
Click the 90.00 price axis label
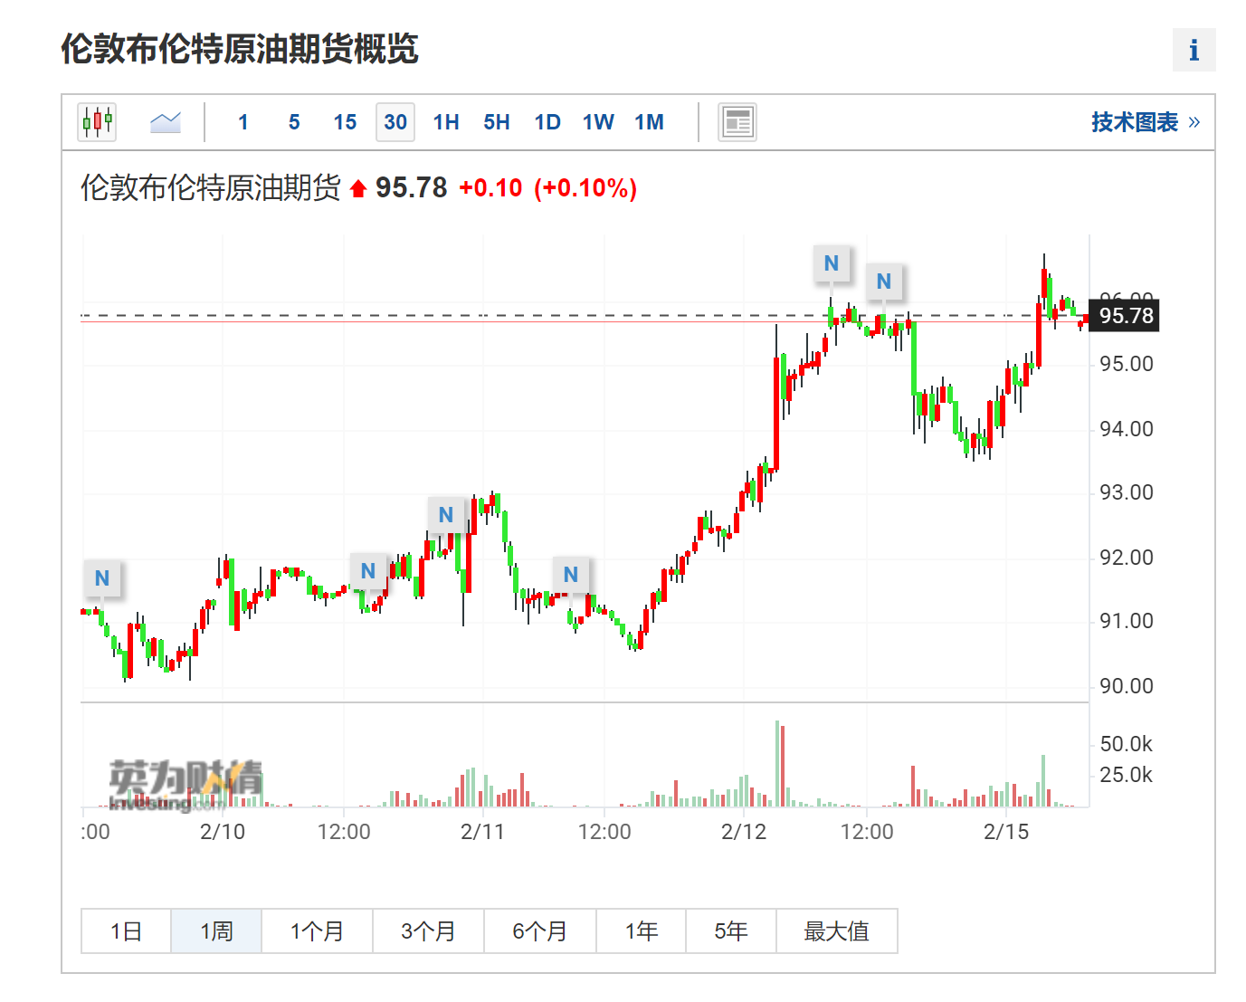(x=1127, y=686)
